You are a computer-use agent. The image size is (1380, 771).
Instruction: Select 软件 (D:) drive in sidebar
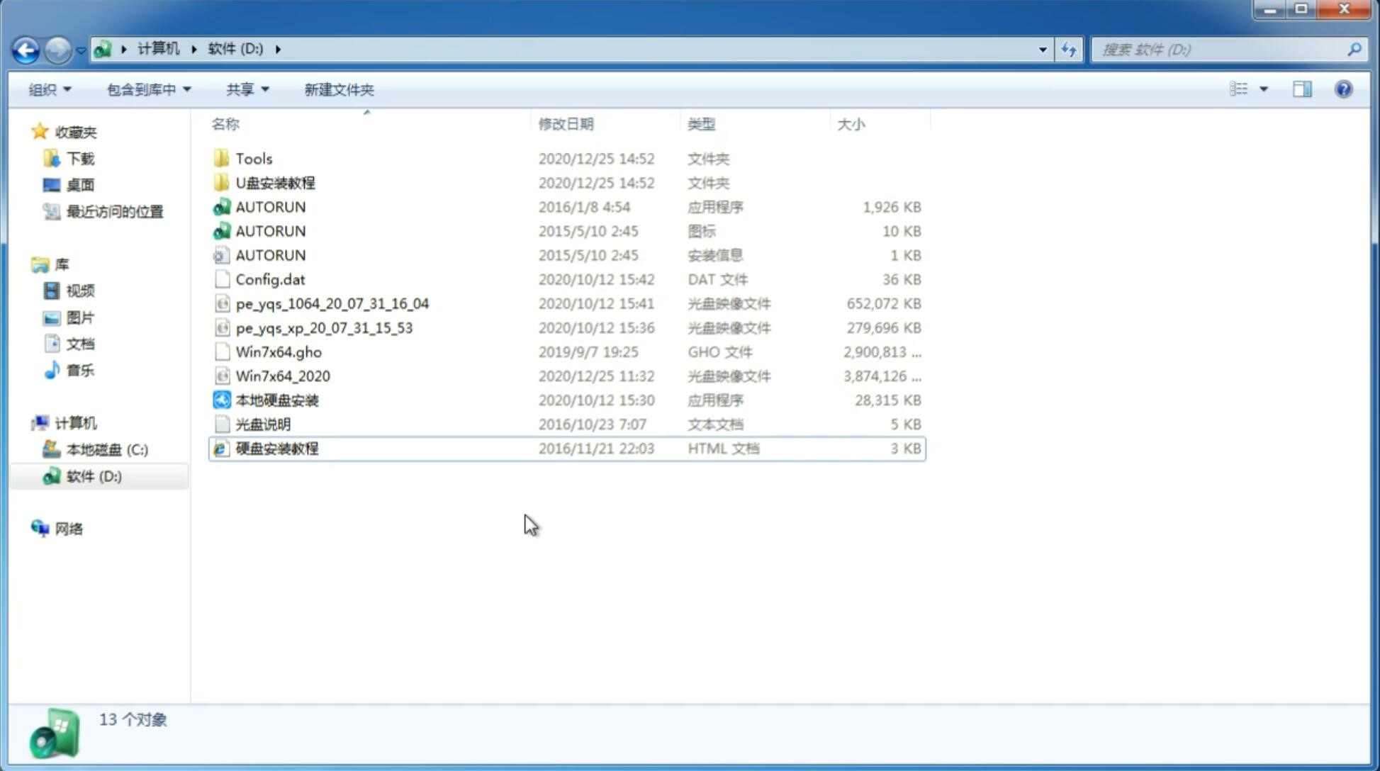pos(94,475)
